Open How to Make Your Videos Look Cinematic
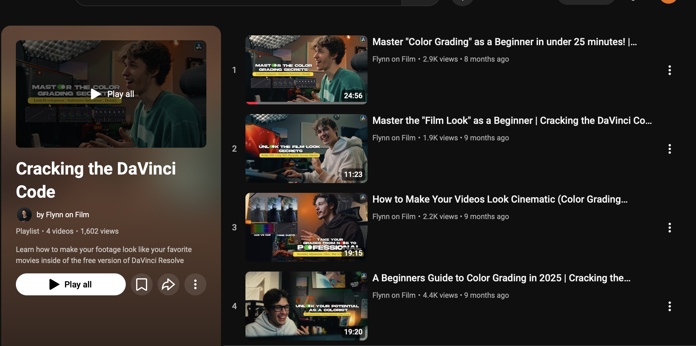The image size is (696, 346). pos(500,199)
